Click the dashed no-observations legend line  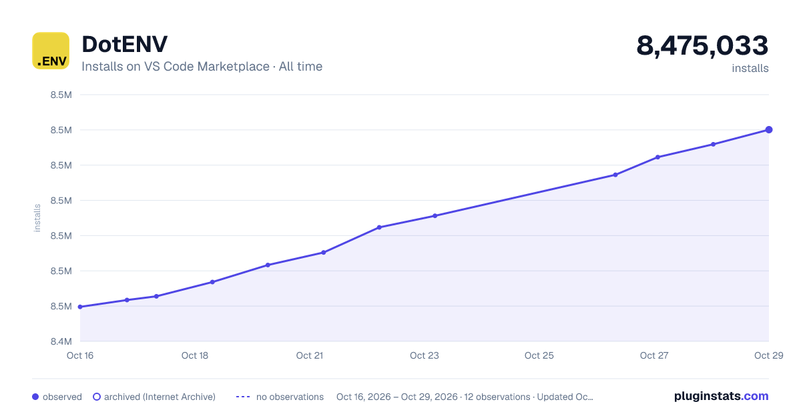(x=243, y=397)
